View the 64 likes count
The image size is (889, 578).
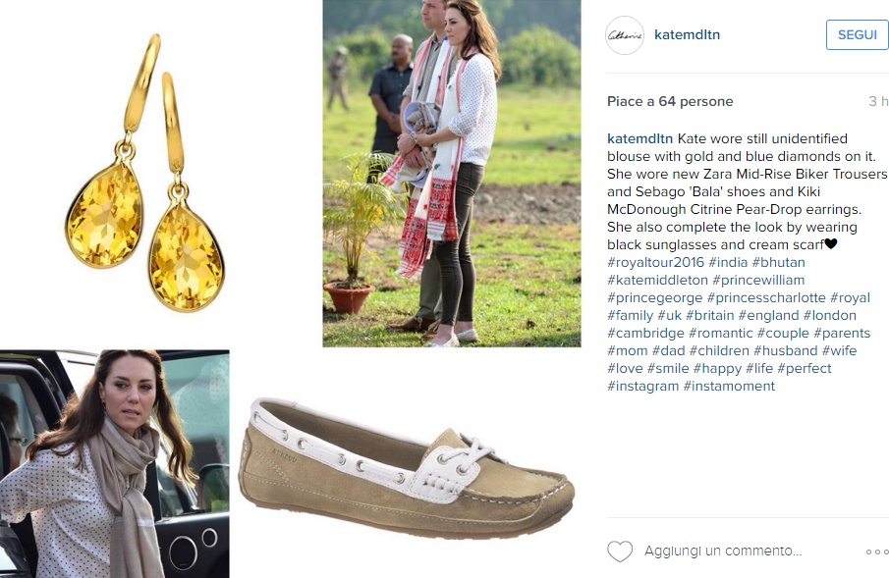(x=670, y=101)
